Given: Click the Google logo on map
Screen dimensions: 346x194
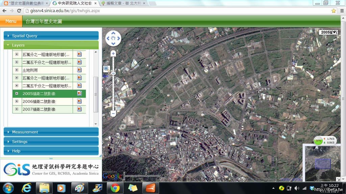Looking at the screenshot, I should pyautogui.click(x=112, y=175).
